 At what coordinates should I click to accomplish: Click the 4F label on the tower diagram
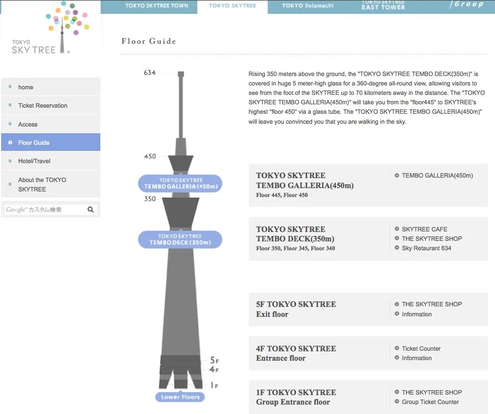(214, 369)
